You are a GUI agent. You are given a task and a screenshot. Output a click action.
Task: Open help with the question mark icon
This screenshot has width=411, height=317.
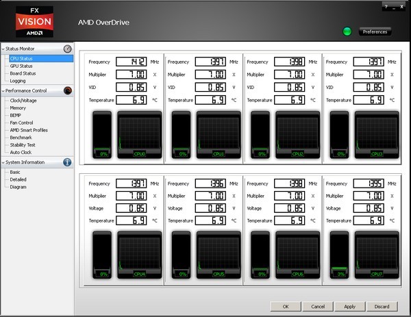click(385, 7)
